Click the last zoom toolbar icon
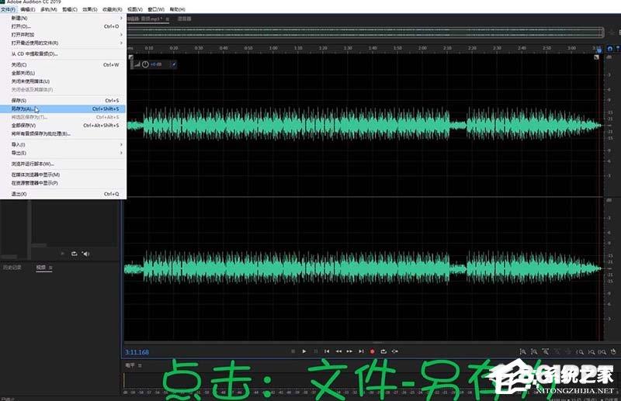Screen dimensions: 621x401 613,351
